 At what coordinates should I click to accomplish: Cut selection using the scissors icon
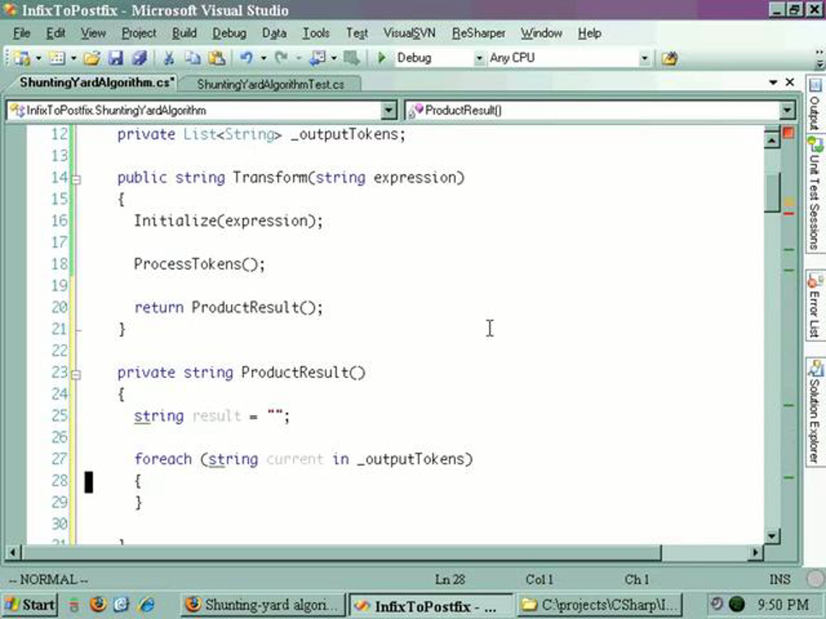point(169,58)
